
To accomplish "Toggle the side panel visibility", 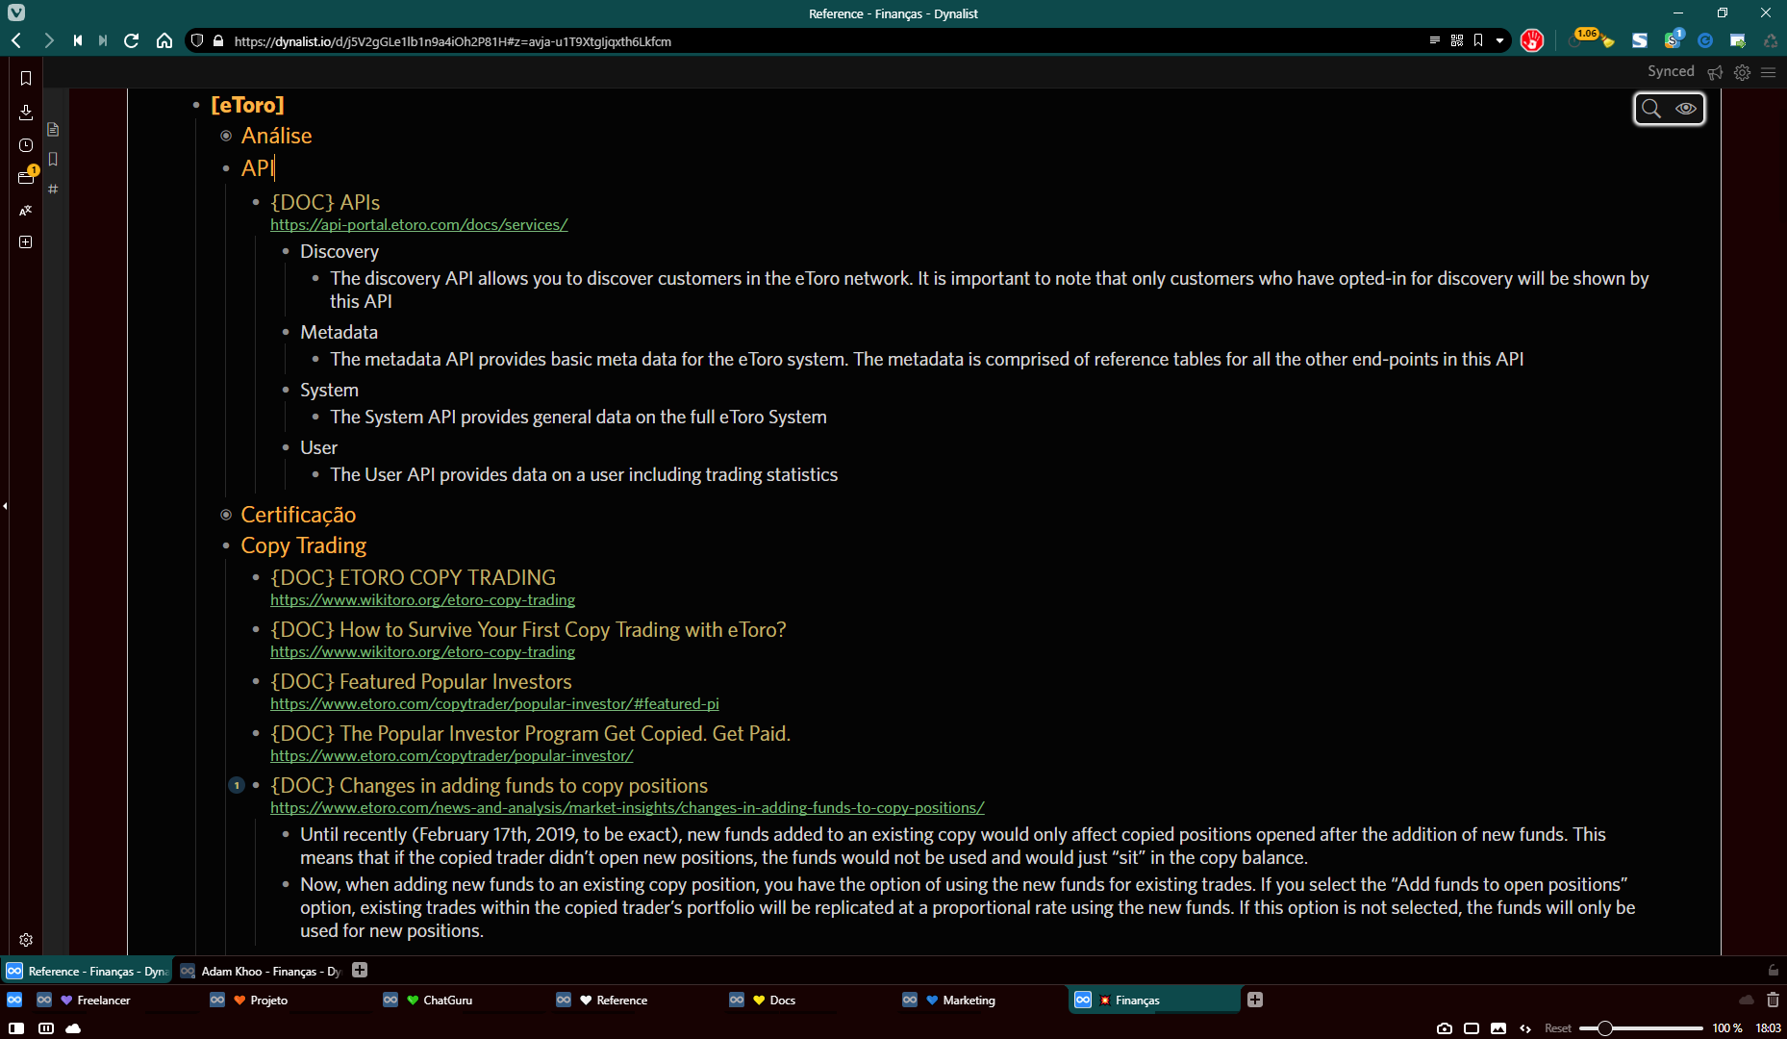I will (x=16, y=1028).
